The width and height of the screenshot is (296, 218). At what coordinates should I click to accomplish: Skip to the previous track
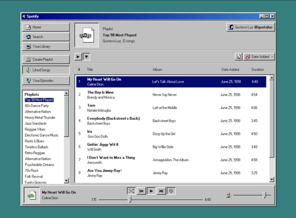coord(141,191)
